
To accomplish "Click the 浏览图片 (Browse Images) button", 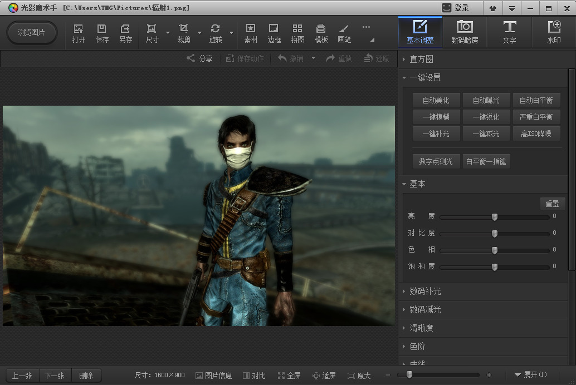I will (32, 32).
